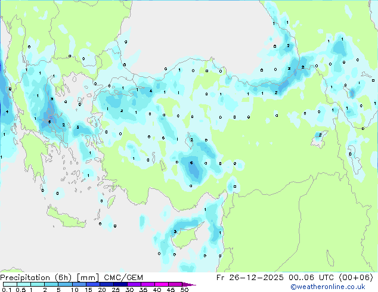This screenshot has width=378, height=292.
Task: Choose the 40–45 mm magenta legend swatch
Action: point(162,284)
